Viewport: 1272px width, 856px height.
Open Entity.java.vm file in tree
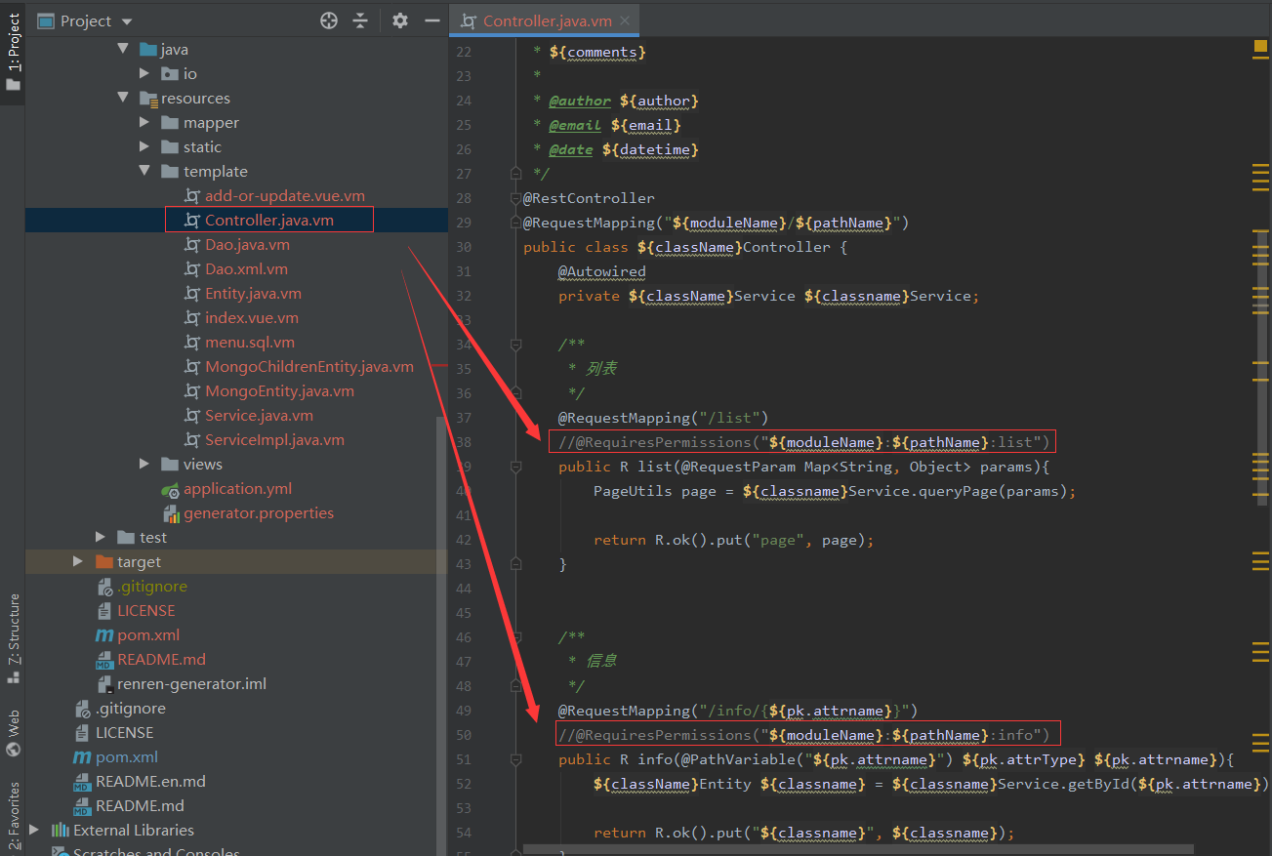tap(253, 294)
